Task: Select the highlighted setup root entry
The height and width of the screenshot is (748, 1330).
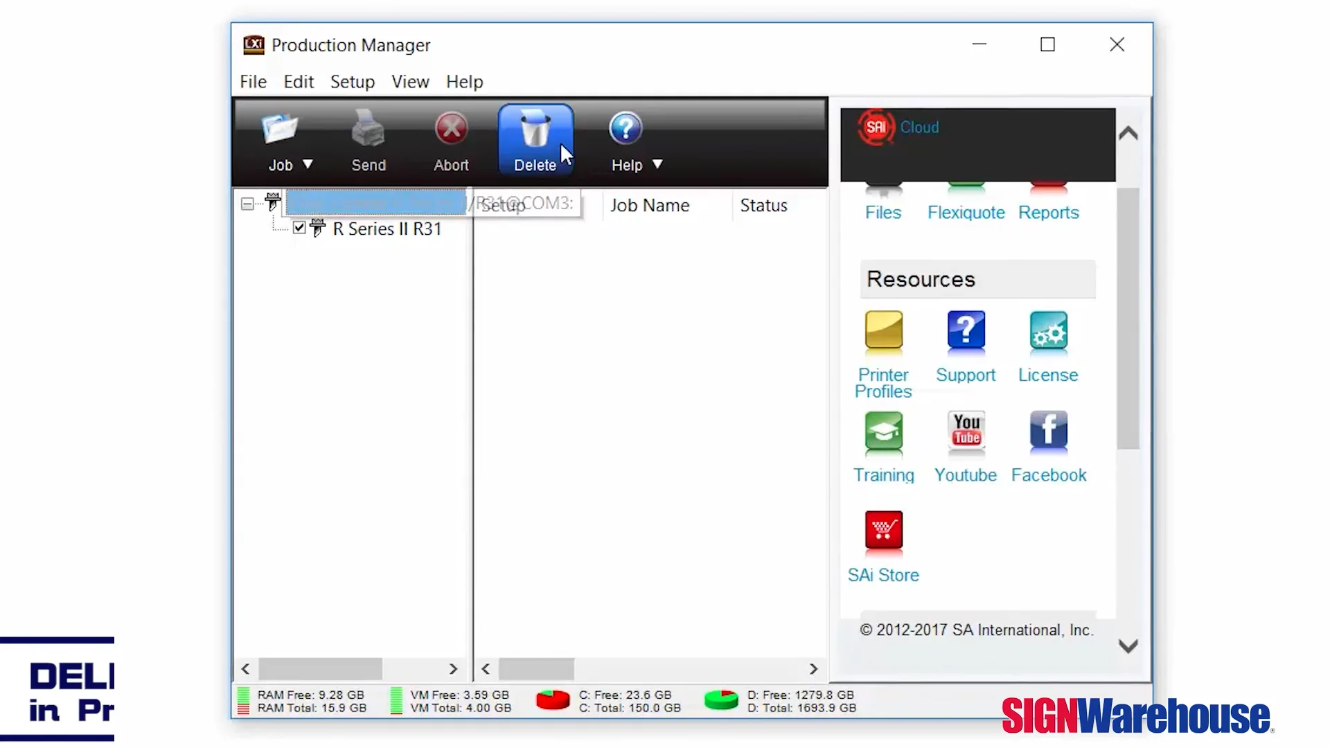Action: point(375,203)
